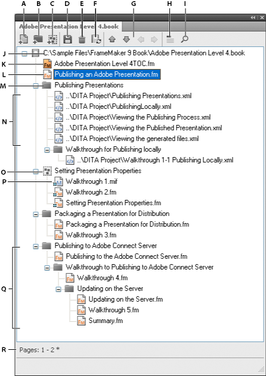Click the panel resize grip
The width and height of the screenshot is (266, 376).
point(262,369)
